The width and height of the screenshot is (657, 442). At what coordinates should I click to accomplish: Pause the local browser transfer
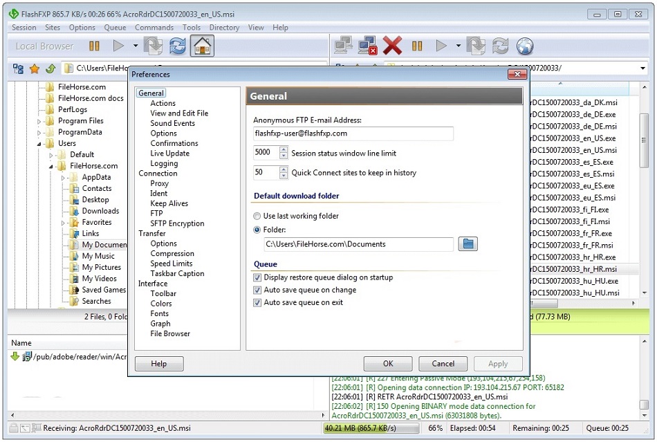94,46
